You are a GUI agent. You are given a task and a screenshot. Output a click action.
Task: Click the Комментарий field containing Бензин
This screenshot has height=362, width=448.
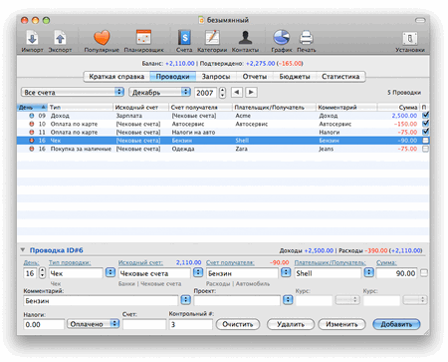click(101, 301)
